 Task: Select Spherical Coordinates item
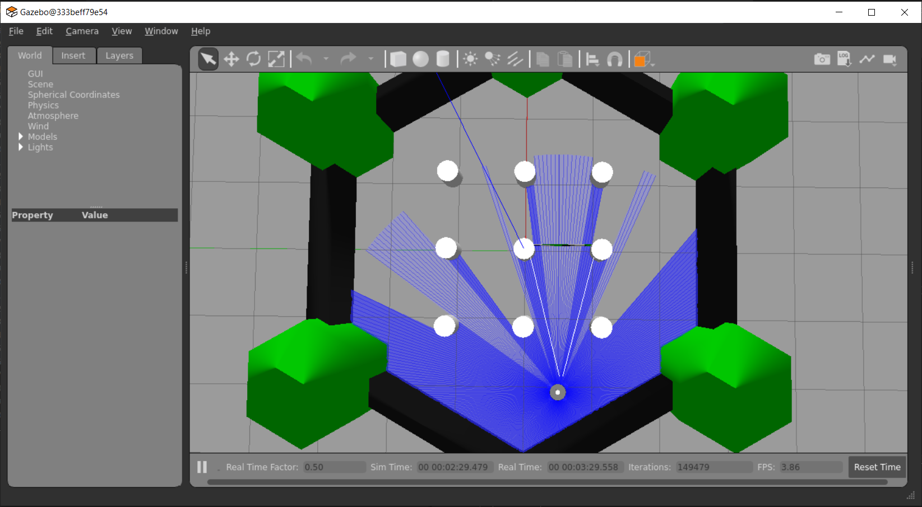74,95
